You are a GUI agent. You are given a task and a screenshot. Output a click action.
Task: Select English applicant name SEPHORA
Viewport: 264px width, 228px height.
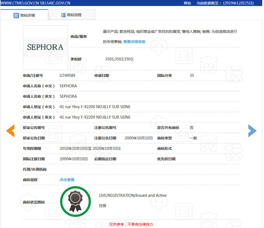[68, 96]
